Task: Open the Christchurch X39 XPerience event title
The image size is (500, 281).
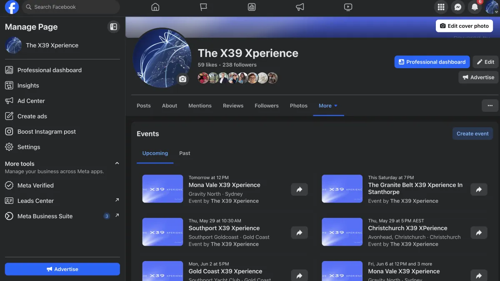Action: point(408,228)
